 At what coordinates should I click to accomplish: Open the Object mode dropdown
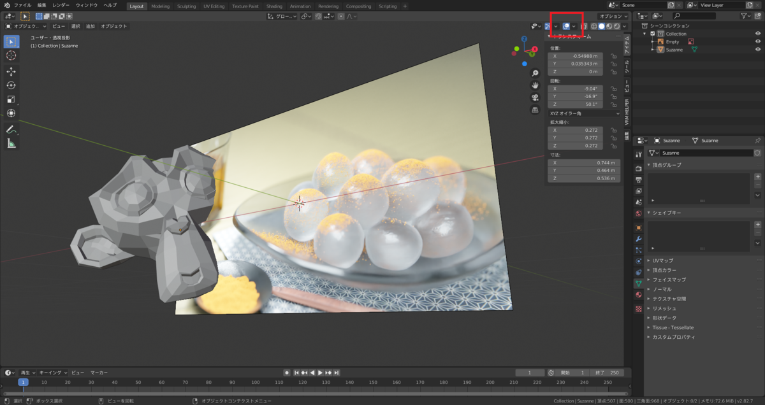click(26, 26)
